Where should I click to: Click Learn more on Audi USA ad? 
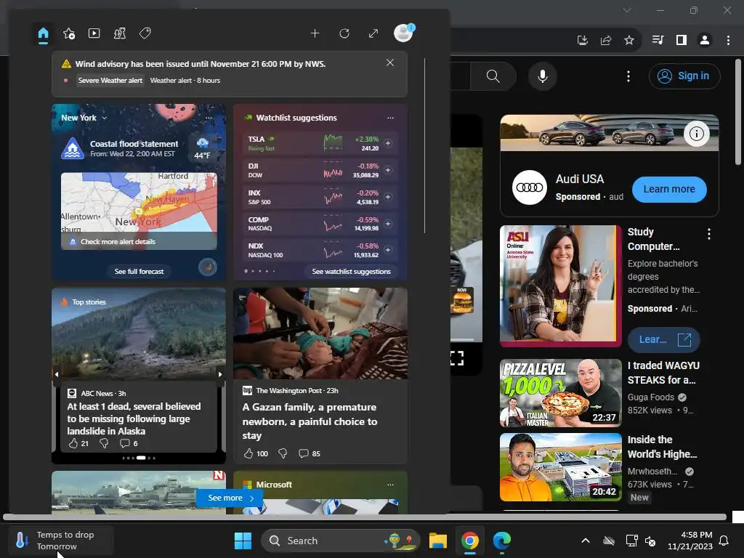(669, 190)
